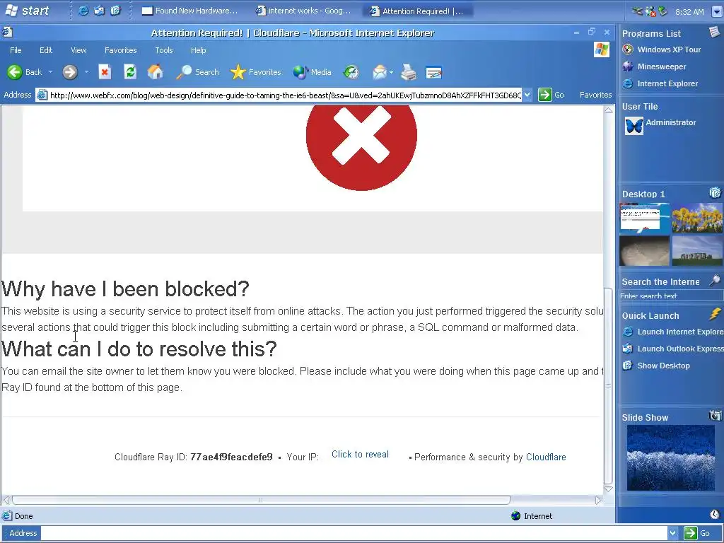Click the Quick Launch lightning icon
The width and height of the screenshot is (724, 543).
715,315
